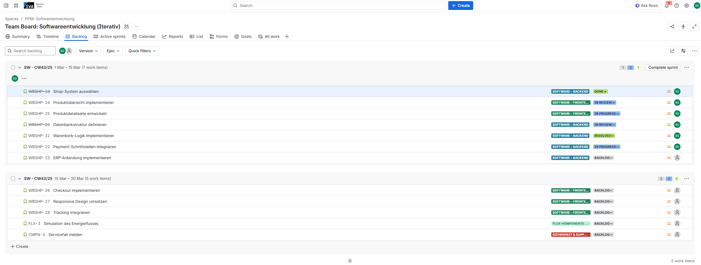
Task: Click the settings gear icon
Action: click(687, 6)
